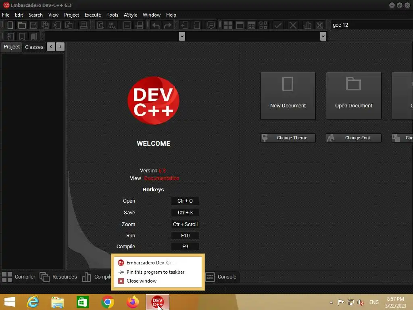
Task: Click the Change Font button
Action: 353,138
